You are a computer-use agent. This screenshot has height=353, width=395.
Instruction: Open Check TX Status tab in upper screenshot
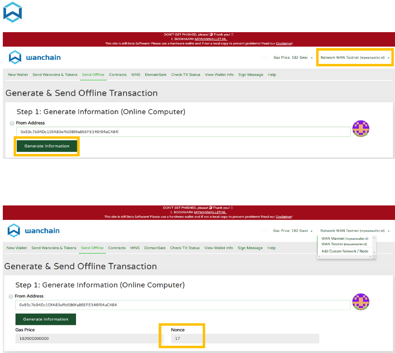click(186, 75)
